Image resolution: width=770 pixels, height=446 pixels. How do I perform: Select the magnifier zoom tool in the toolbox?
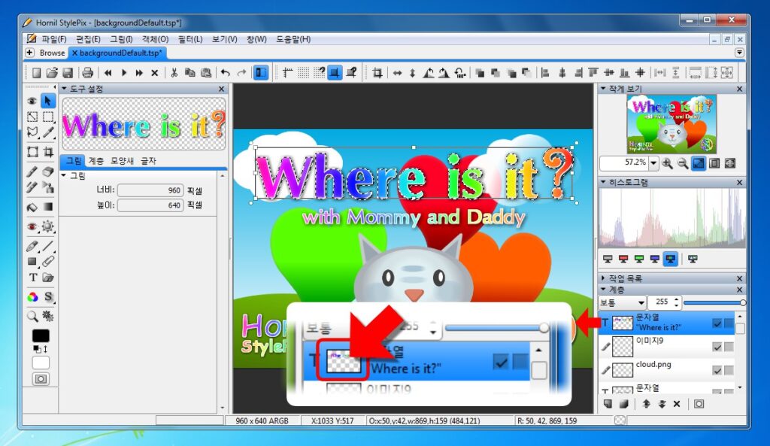[x=32, y=317]
